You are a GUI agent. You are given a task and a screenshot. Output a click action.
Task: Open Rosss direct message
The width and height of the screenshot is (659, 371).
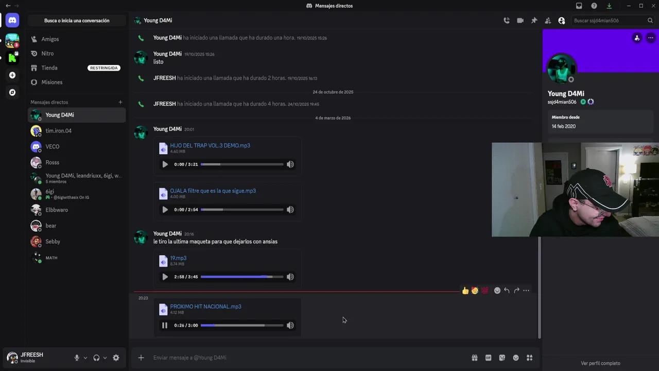[77, 162]
